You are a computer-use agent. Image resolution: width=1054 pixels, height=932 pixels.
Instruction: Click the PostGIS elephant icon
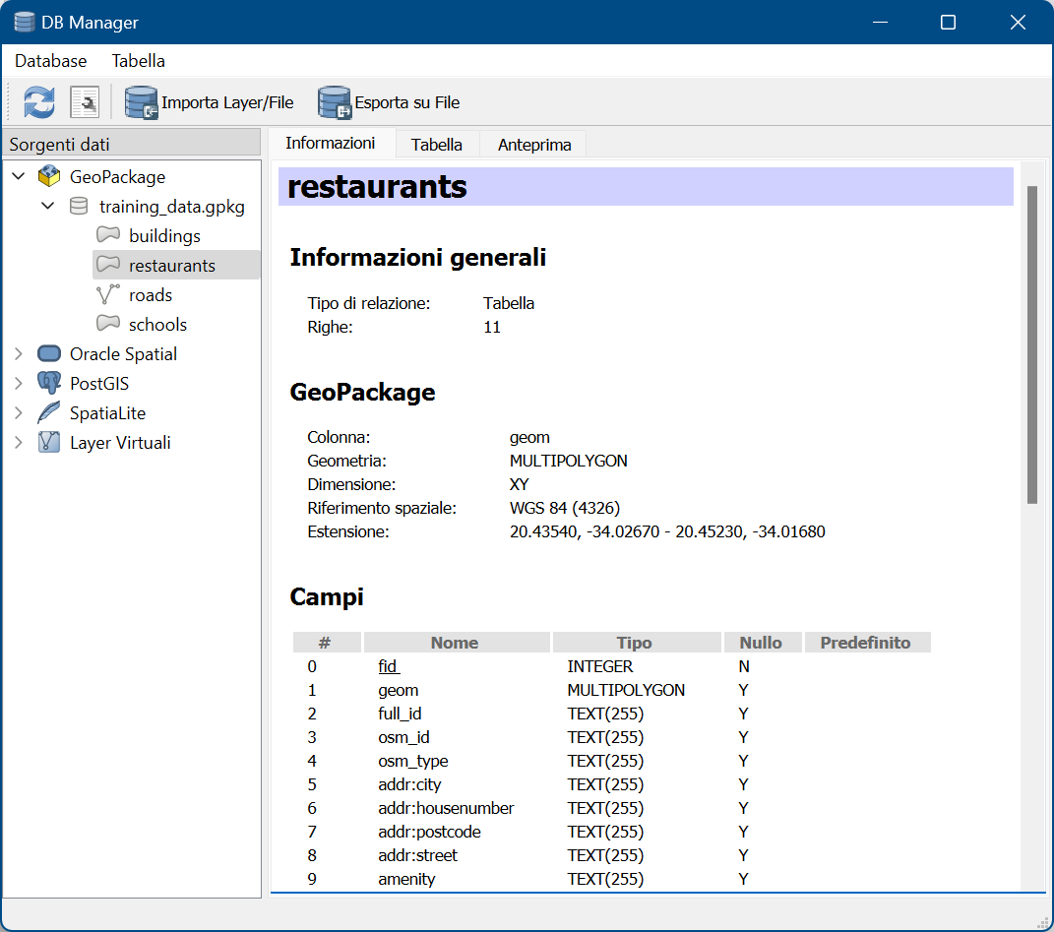pos(49,383)
